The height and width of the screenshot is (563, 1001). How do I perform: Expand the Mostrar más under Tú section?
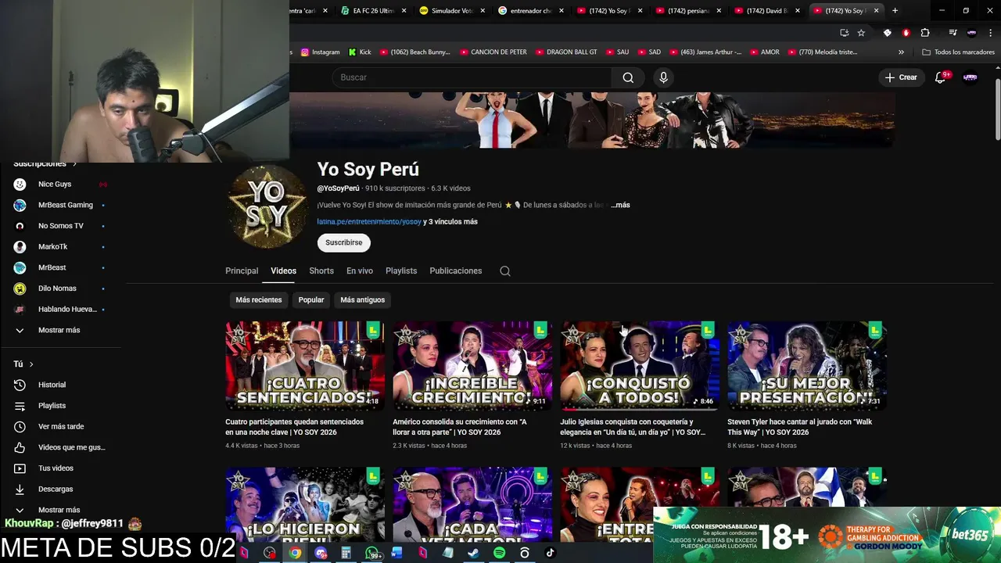click(60, 510)
